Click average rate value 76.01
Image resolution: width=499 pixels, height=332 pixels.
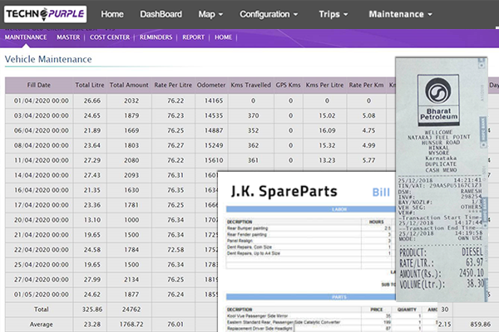(x=175, y=325)
